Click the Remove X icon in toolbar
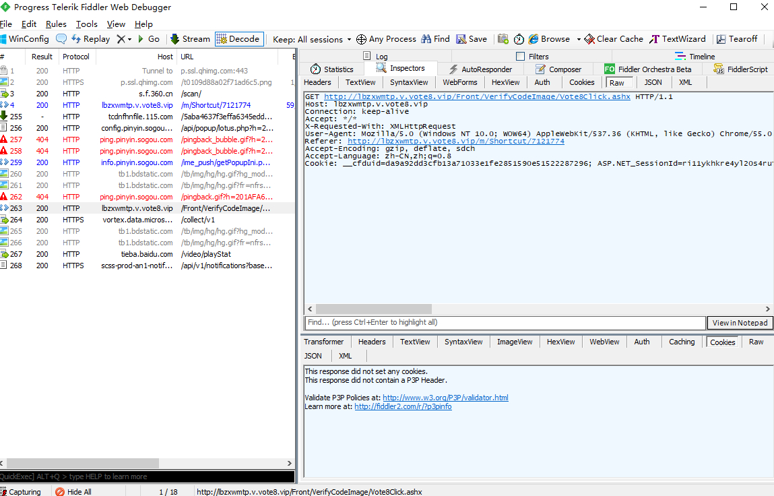 coord(121,39)
